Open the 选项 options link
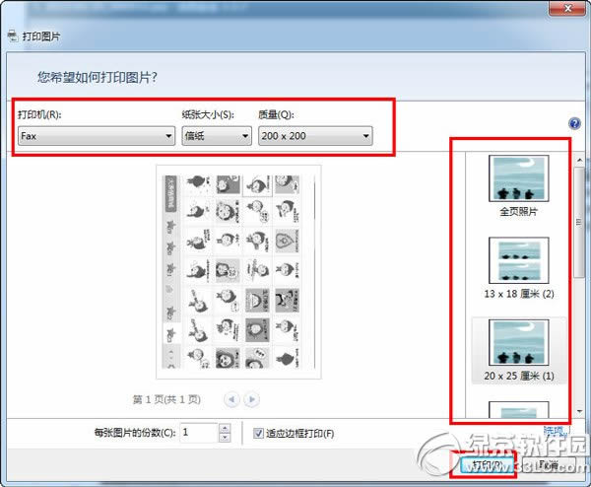591x487 pixels. [554, 431]
